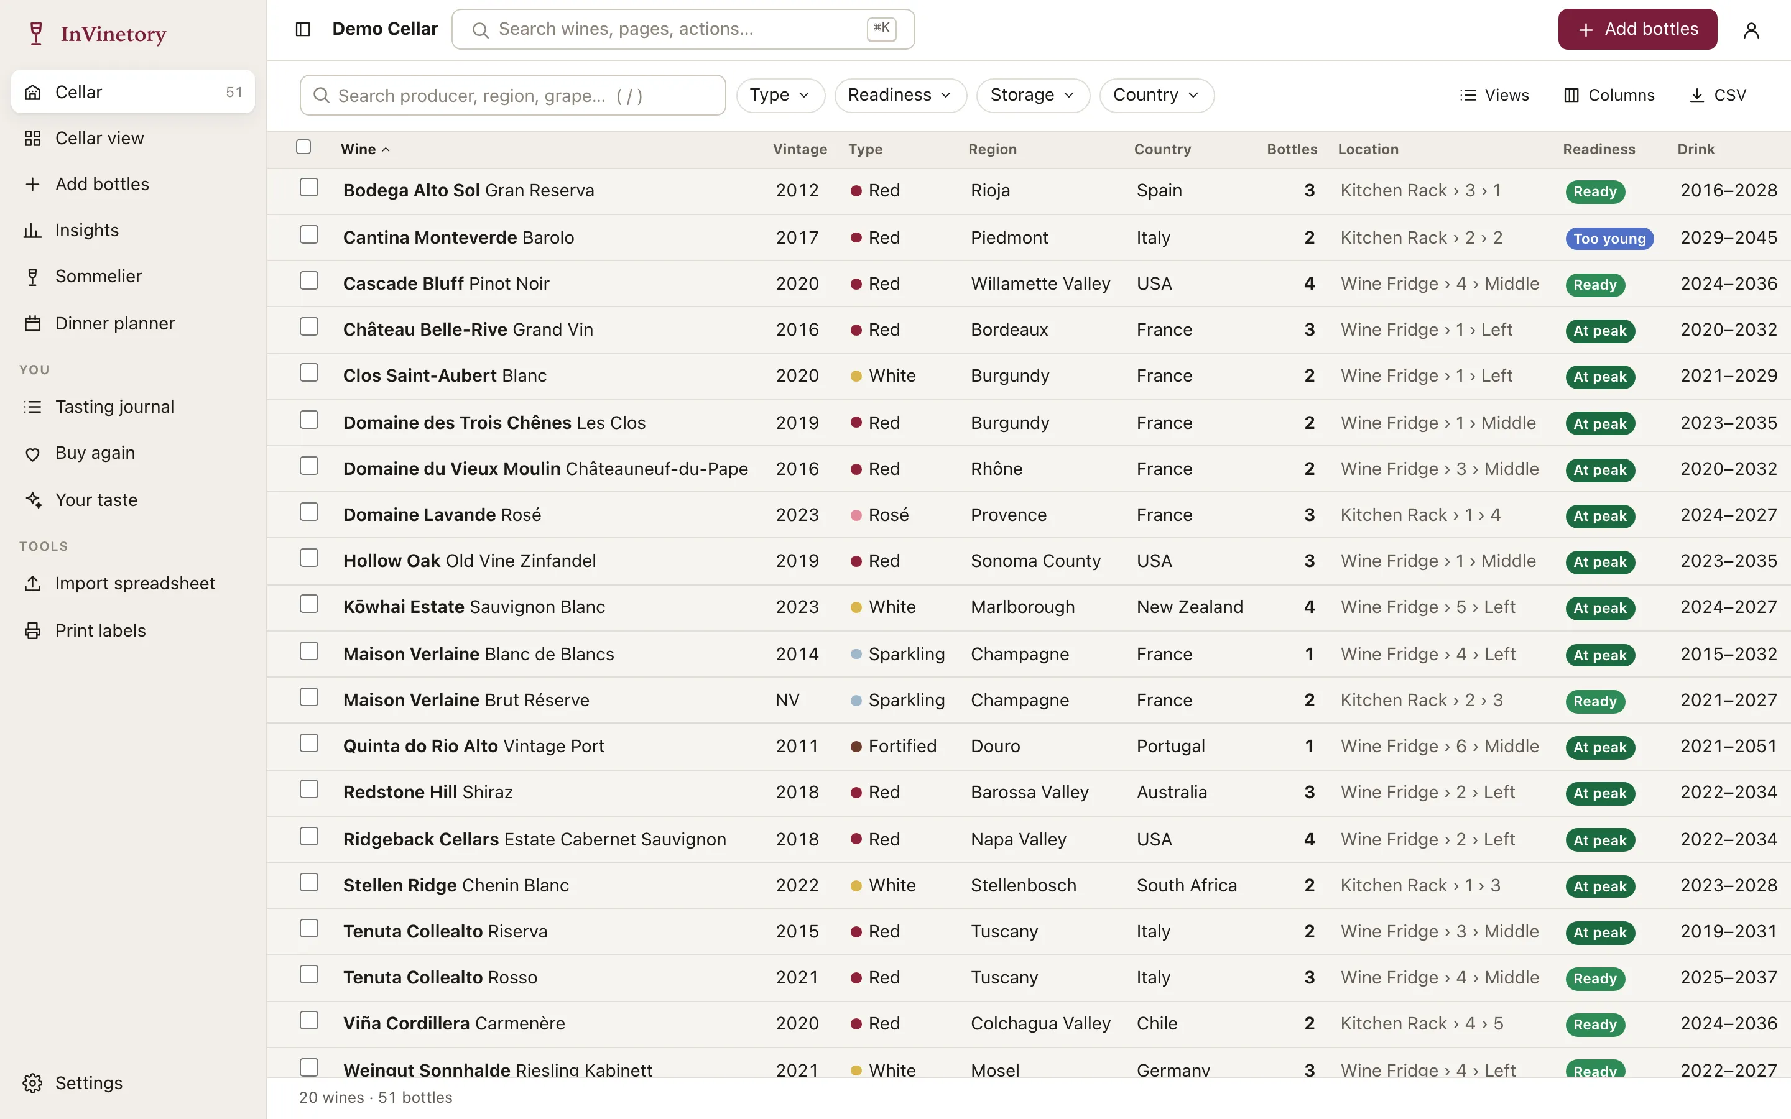Image resolution: width=1791 pixels, height=1119 pixels.
Task: Click the Cellar view grid icon
Action: pyautogui.click(x=32, y=139)
